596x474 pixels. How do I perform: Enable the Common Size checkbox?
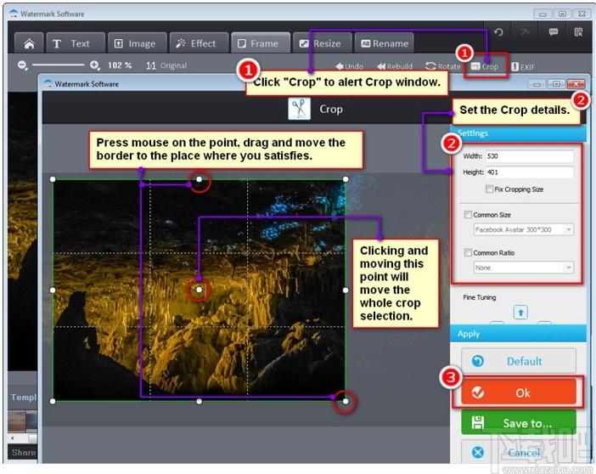pyautogui.click(x=468, y=215)
